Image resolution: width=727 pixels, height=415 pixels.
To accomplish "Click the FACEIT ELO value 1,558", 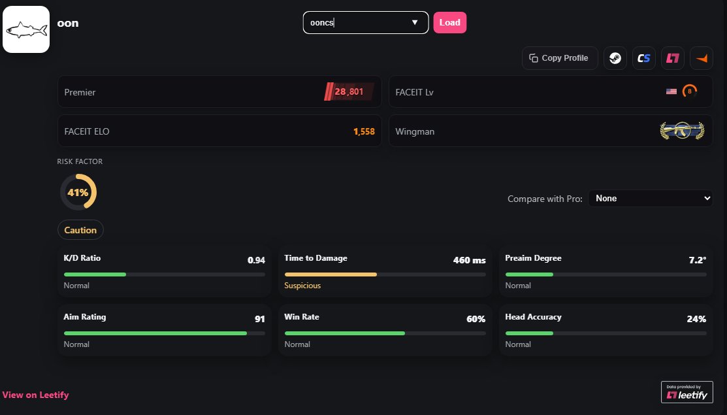I will pyautogui.click(x=364, y=131).
